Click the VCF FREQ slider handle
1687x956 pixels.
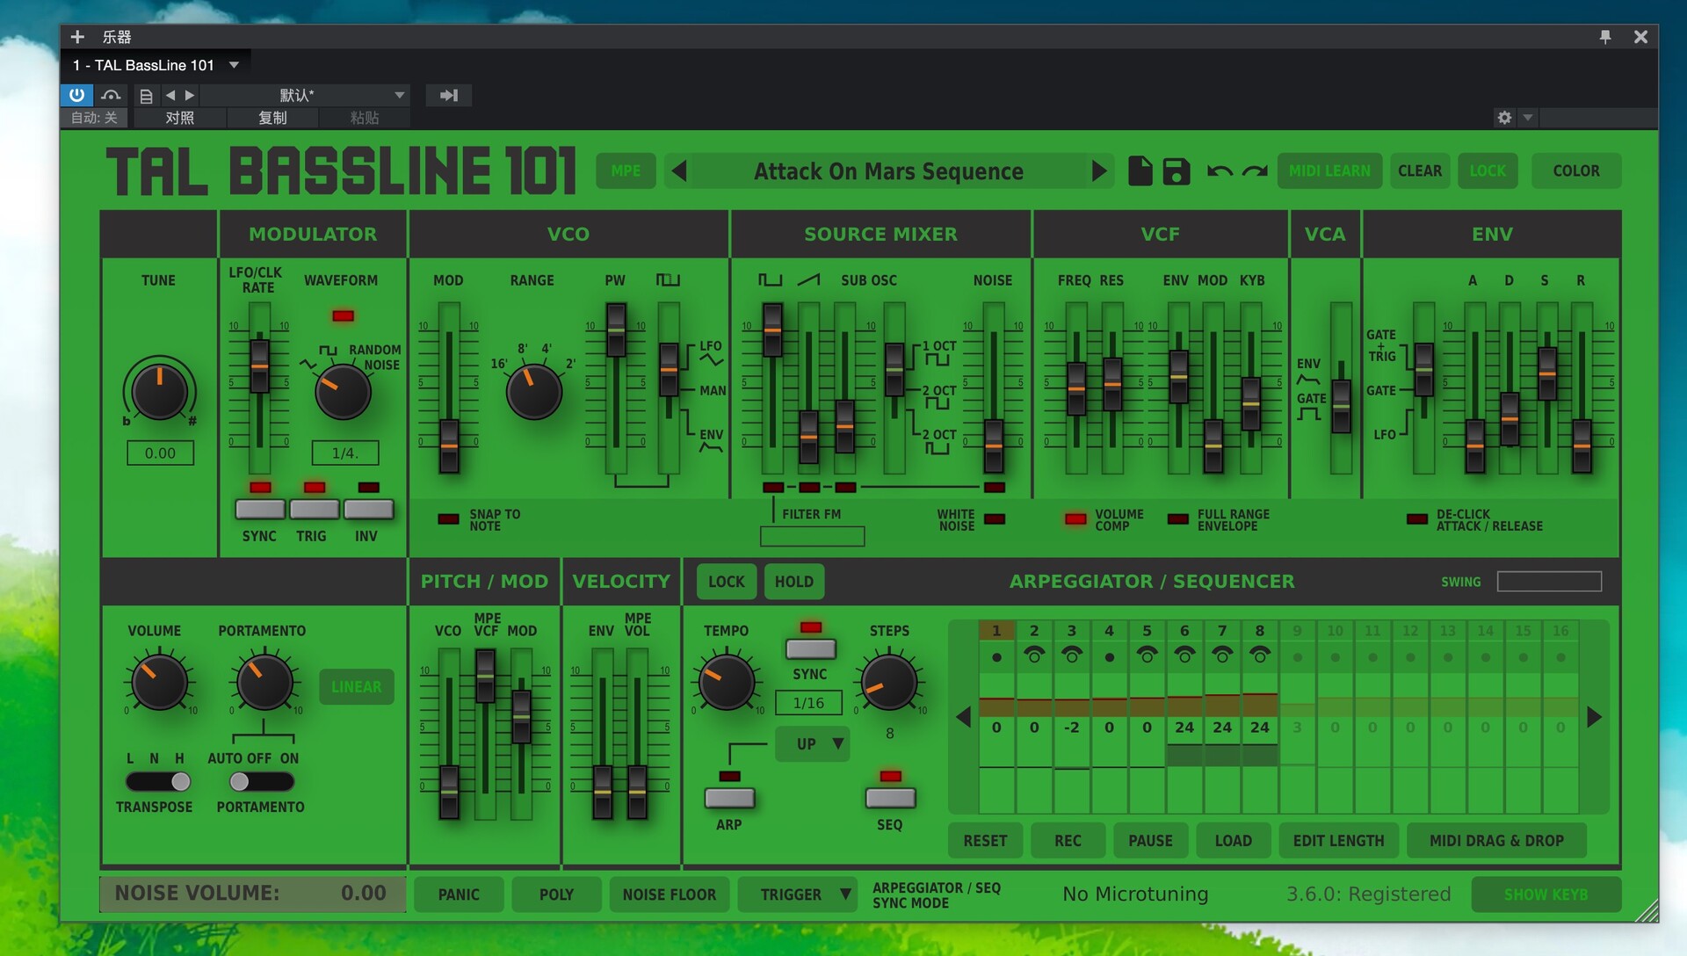coord(1076,388)
